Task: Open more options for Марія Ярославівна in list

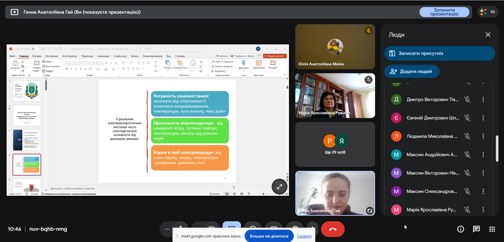Action: tap(483, 210)
